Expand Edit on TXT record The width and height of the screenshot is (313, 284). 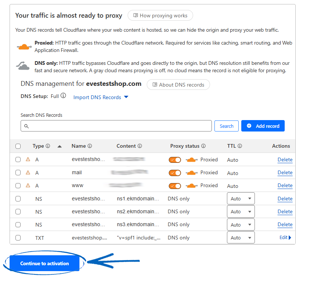click(x=285, y=238)
